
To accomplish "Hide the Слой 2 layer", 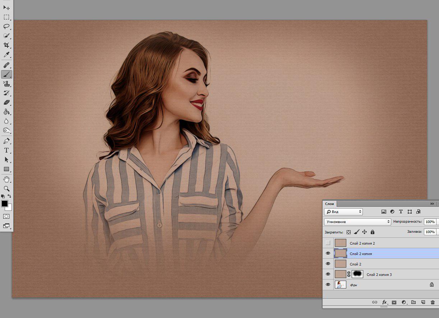I will 328,264.
